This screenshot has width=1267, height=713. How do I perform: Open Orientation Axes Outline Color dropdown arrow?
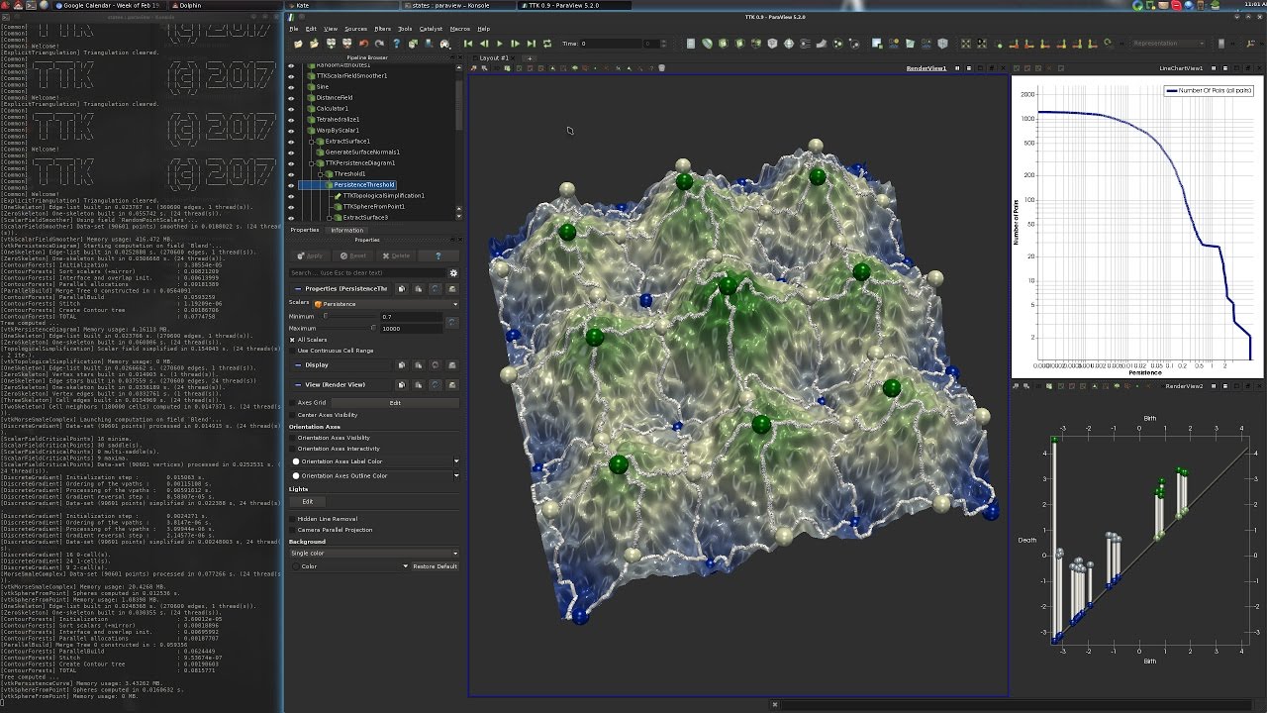[x=456, y=476]
